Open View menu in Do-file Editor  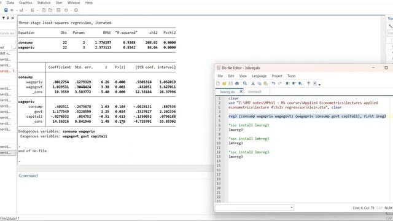point(243,76)
